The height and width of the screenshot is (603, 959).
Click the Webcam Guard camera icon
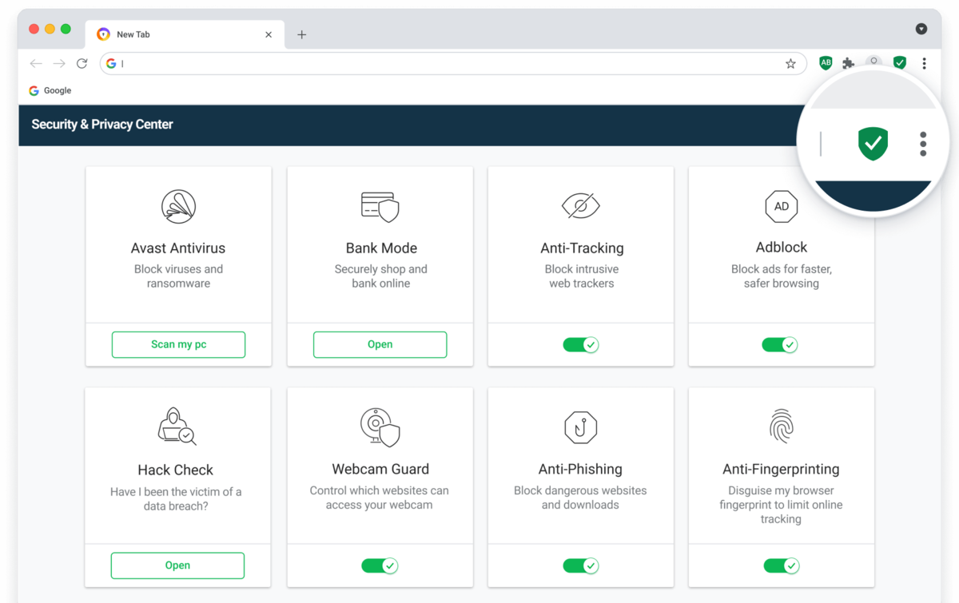[x=380, y=426]
